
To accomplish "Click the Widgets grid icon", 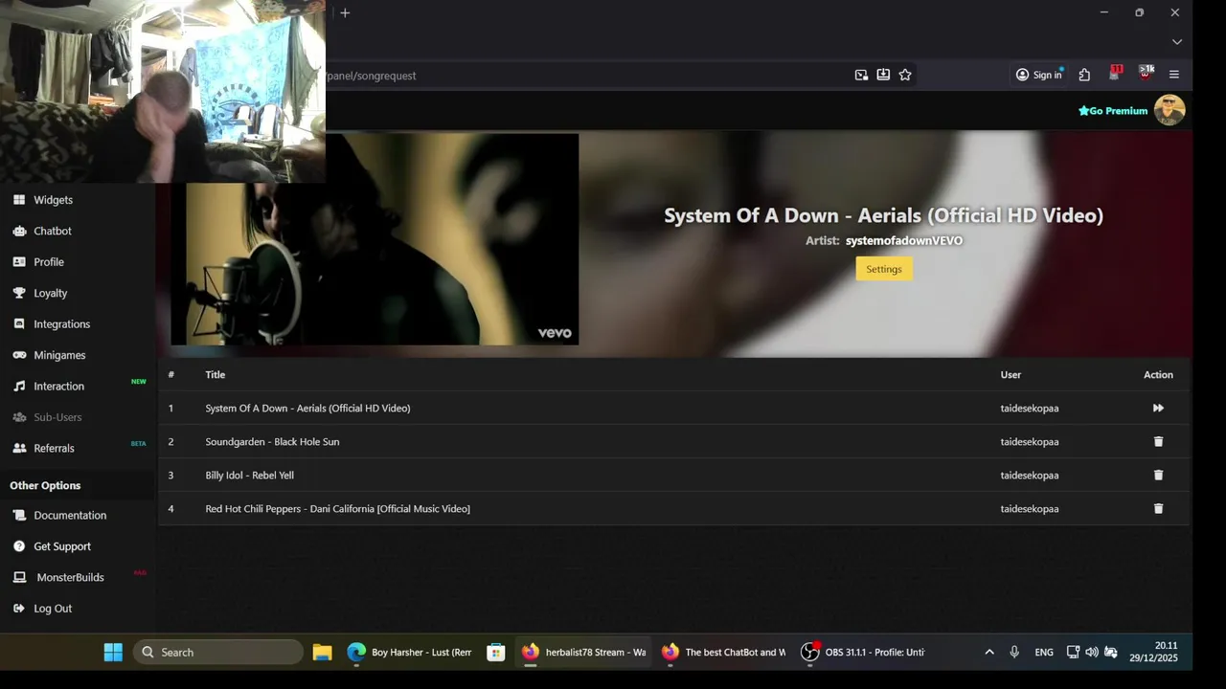I will (x=19, y=200).
